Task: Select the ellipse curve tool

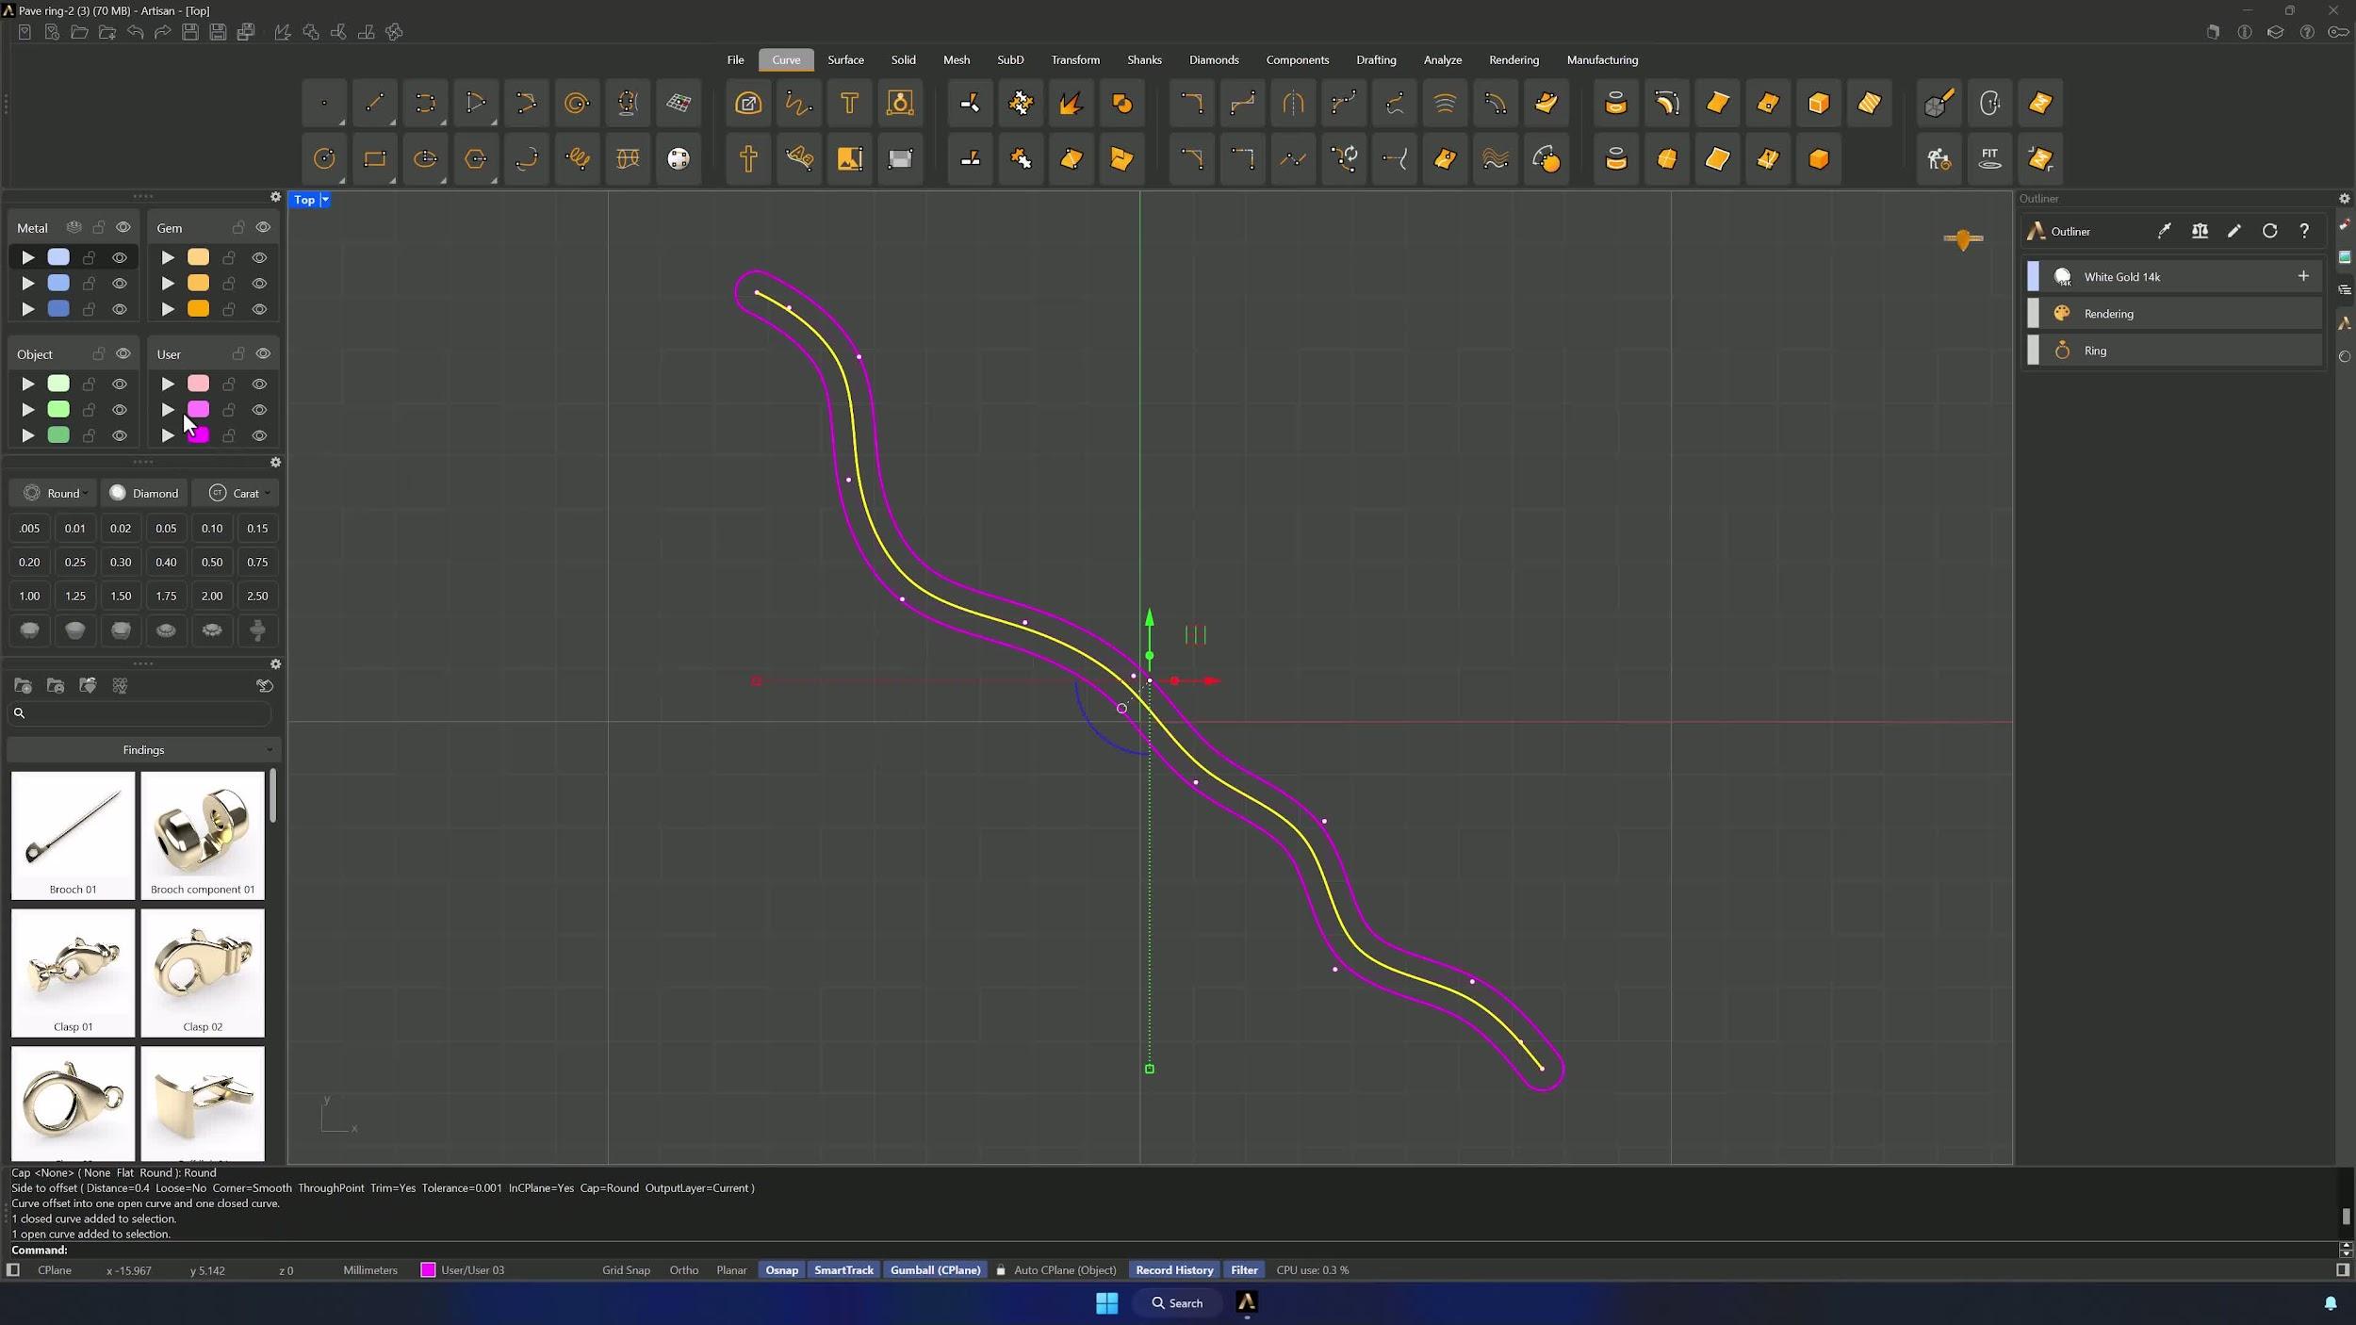Action: (425, 158)
